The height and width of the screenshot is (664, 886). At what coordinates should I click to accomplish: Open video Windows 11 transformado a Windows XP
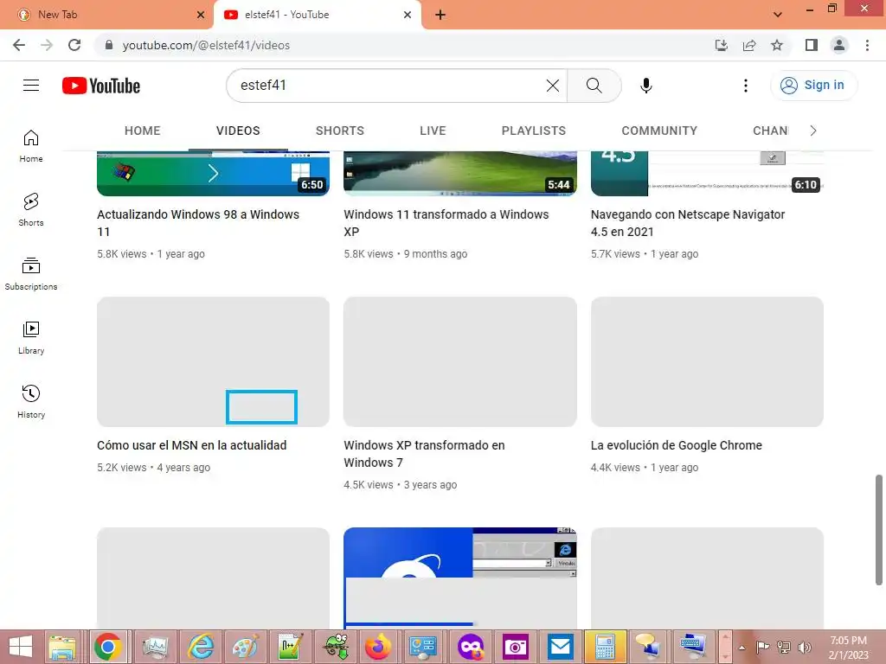click(446, 223)
